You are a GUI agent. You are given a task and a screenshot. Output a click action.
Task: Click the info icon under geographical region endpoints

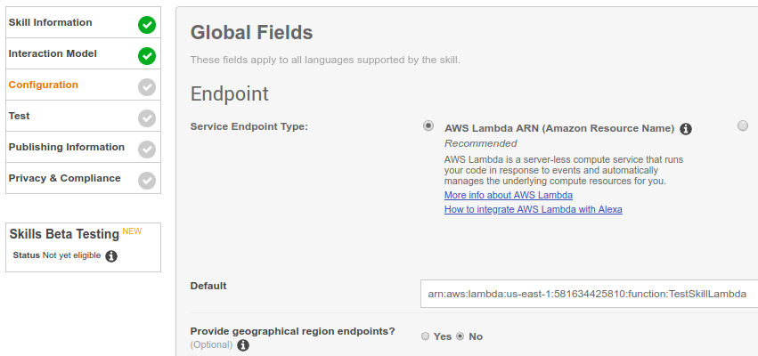coord(243,345)
